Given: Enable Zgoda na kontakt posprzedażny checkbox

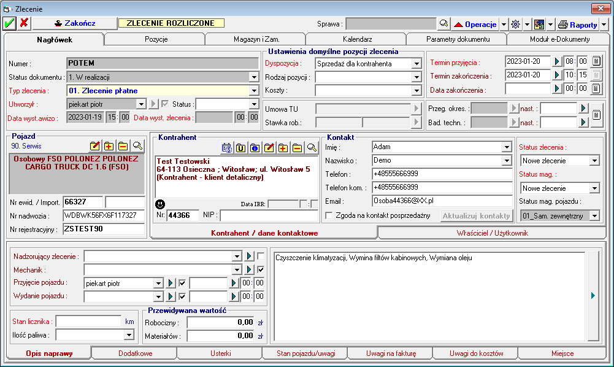Looking at the screenshot, I should click(x=329, y=215).
